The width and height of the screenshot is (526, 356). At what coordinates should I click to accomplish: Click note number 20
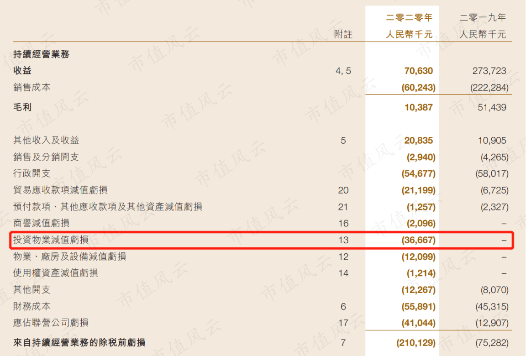point(343,190)
